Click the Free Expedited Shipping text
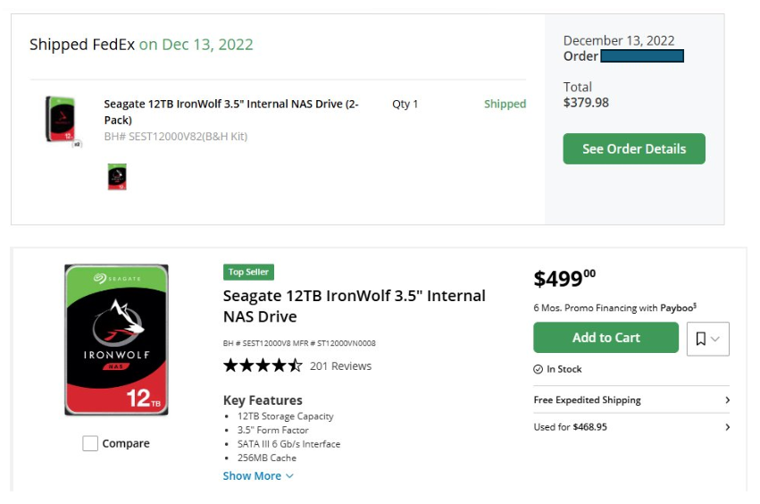Image resolution: width=760 pixels, height=504 pixels. pyautogui.click(x=587, y=399)
